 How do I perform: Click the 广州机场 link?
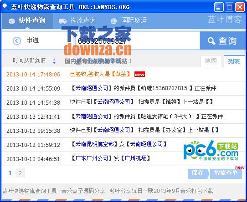pos(135,158)
